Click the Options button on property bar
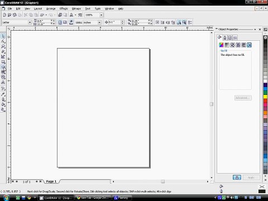The height and width of the screenshot is (201, 268). [190, 22]
